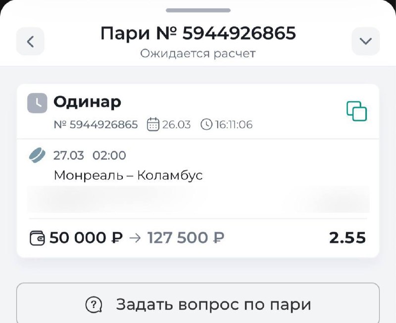Click the hockey puck sport icon
The width and height of the screenshot is (396, 323).
pos(37,155)
